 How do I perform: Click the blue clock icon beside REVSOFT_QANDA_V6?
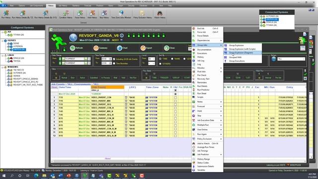[73, 38]
